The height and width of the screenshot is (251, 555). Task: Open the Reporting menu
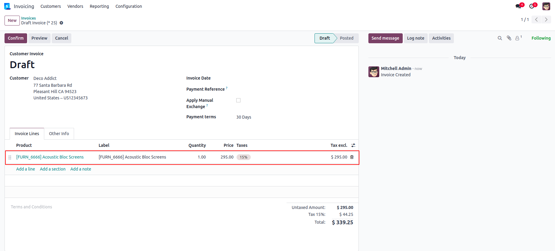tap(99, 6)
